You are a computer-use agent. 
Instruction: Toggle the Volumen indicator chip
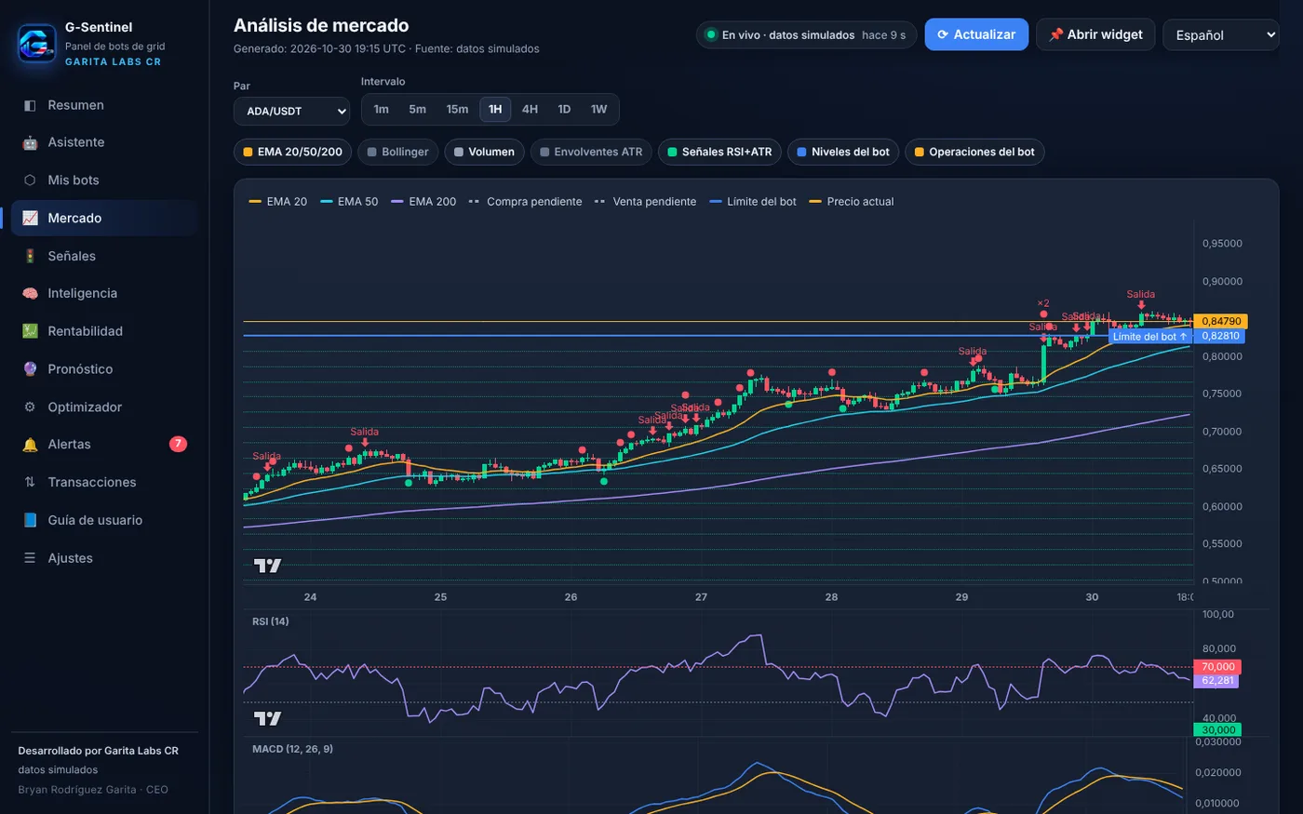click(x=484, y=152)
